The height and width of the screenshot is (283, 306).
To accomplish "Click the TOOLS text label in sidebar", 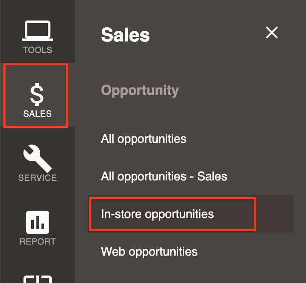I will (x=38, y=50).
